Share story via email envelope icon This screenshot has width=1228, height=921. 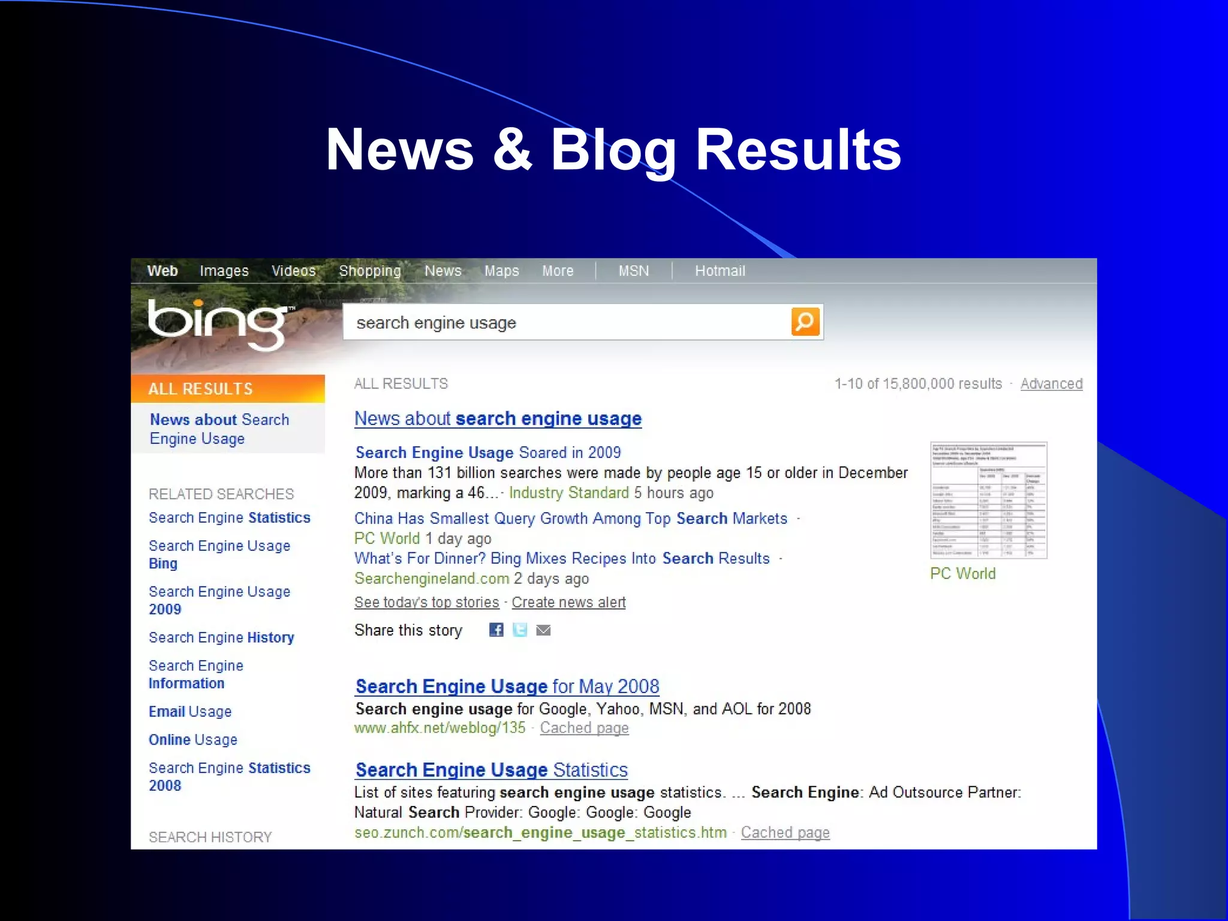[543, 630]
